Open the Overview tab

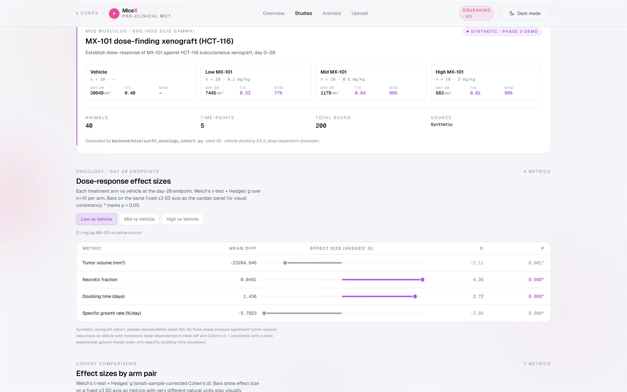(274, 13)
